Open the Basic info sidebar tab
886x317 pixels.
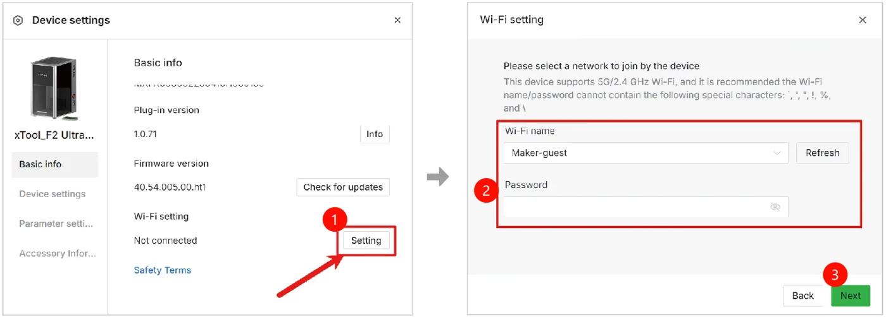[54, 164]
